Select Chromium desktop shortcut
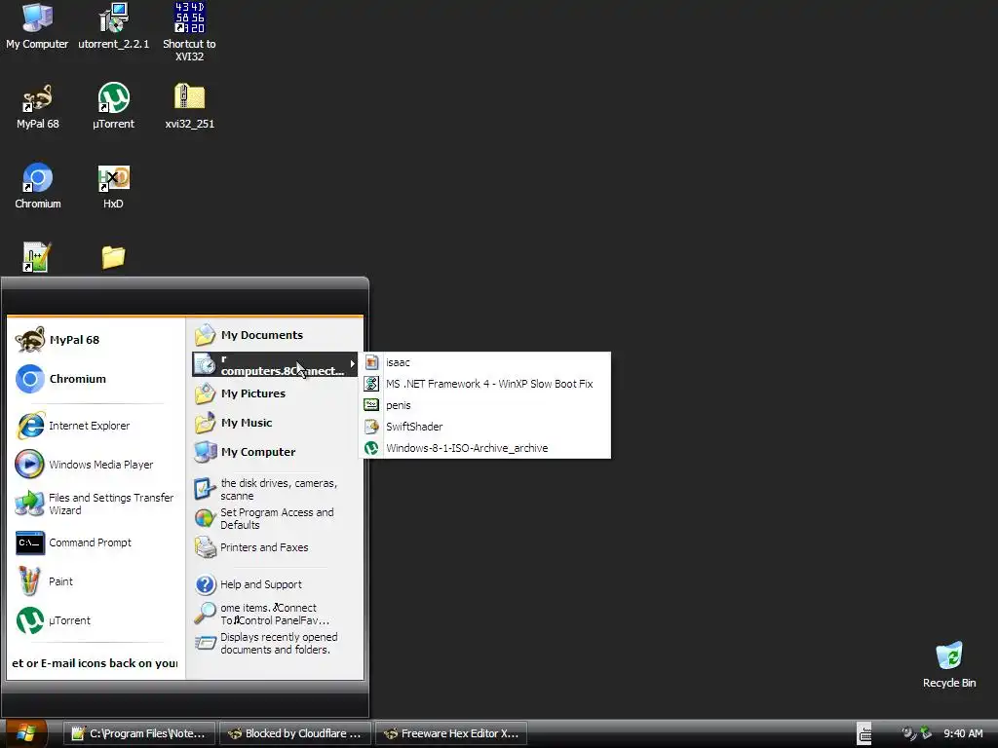This screenshot has height=748, width=998. (38, 186)
